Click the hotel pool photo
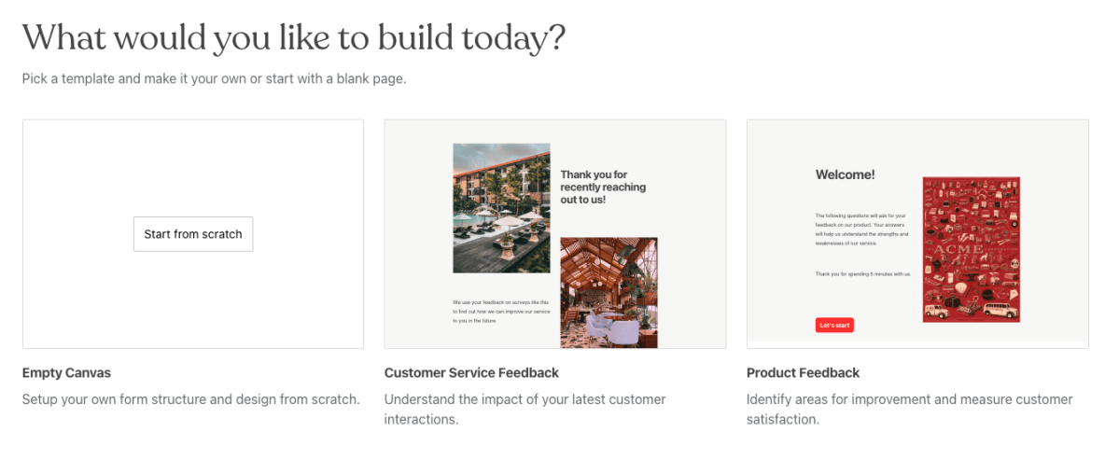1119x459 pixels. [x=500, y=207]
